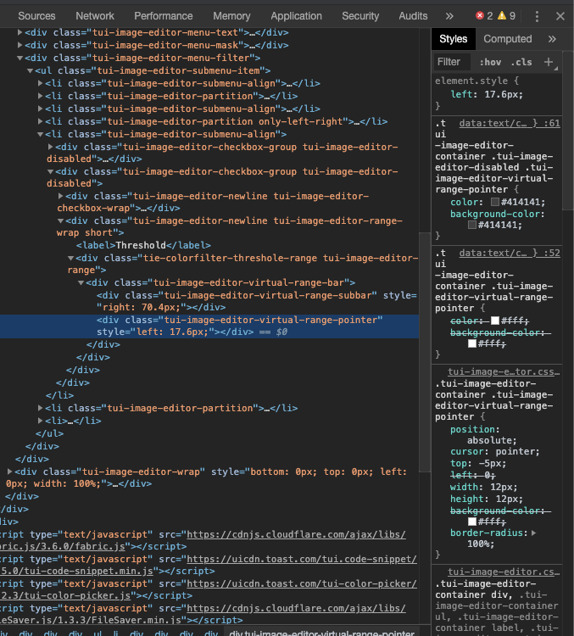This screenshot has width=574, height=636.
Task: Open the tui-image-e…tor.css source link above position rule
Action: [x=504, y=372]
